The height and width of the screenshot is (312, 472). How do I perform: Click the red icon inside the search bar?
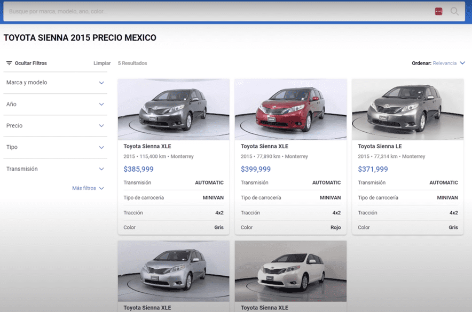(439, 11)
